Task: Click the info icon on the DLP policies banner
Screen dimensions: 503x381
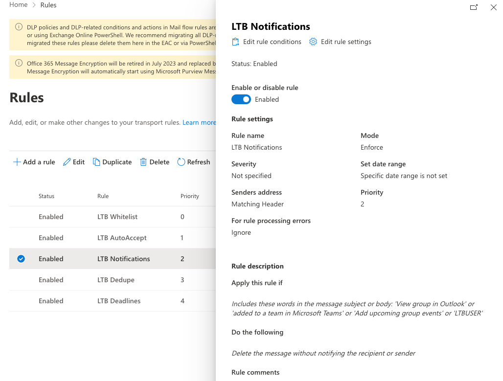Action: (x=19, y=27)
